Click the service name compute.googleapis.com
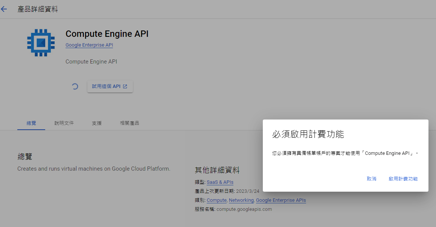Screen dimensions: 436x227 [x=244, y=209]
